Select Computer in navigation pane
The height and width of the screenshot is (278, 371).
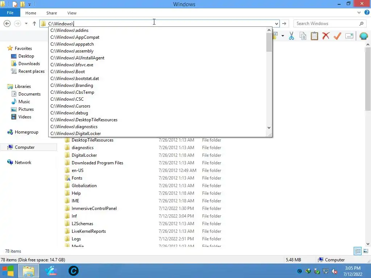click(x=28, y=147)
